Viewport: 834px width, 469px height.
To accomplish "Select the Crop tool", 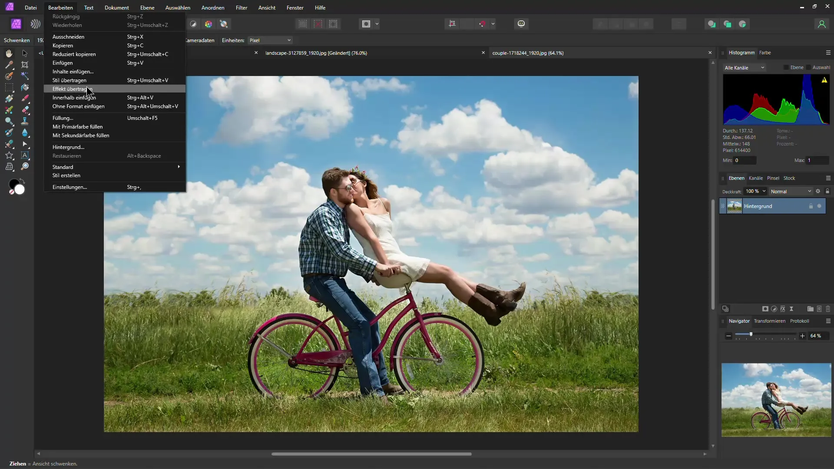I will click(25, 65).
